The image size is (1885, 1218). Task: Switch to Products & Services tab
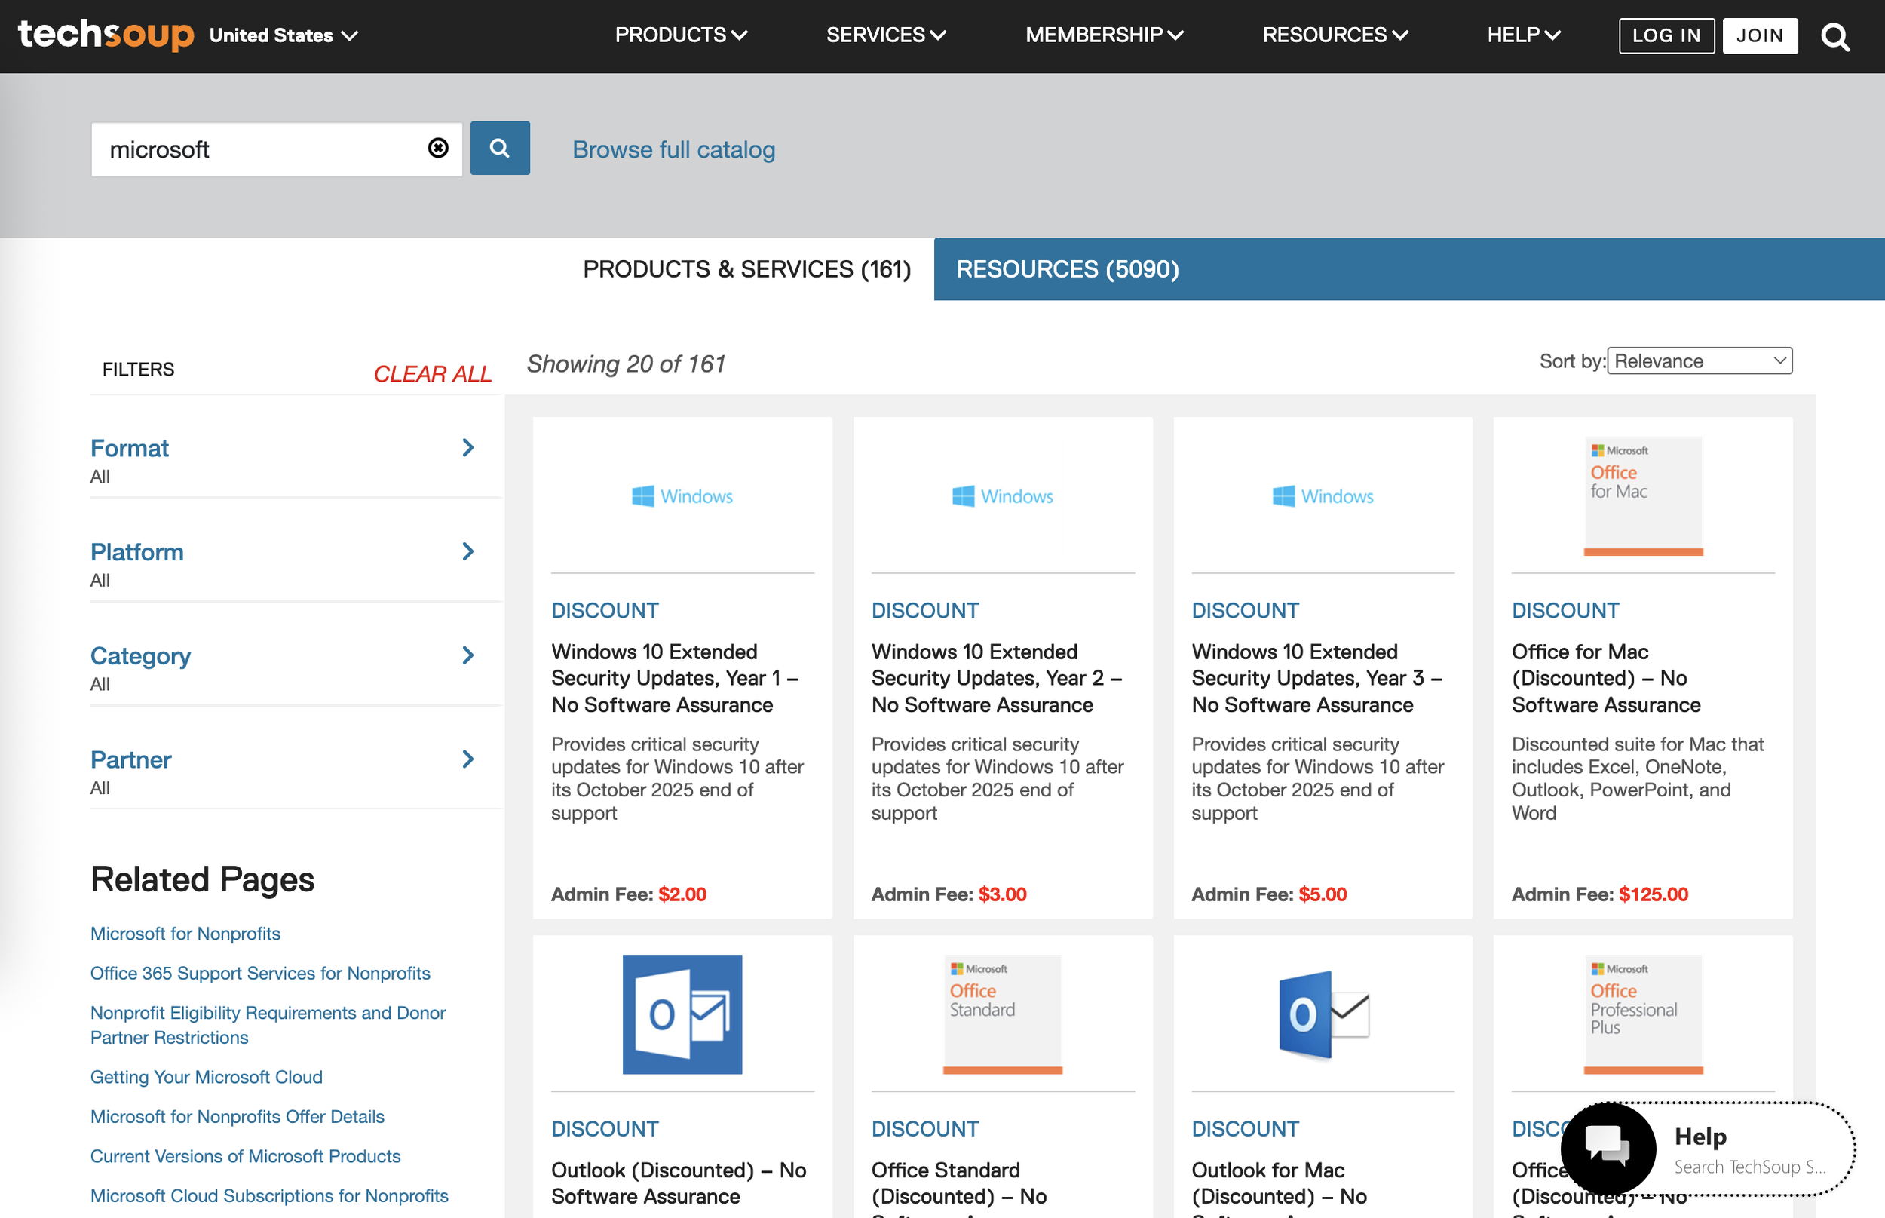pyautogui.click(x=746, y=269)
